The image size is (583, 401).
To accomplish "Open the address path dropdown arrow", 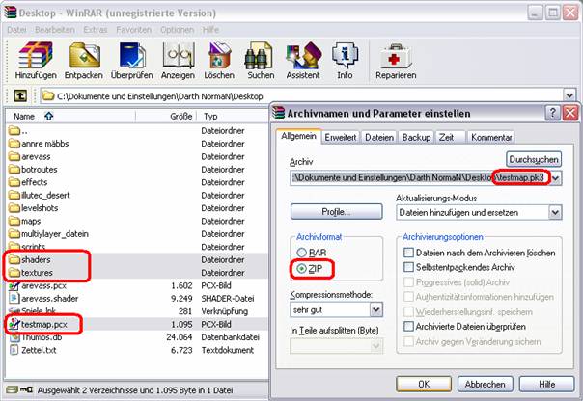I will [569, 95].
